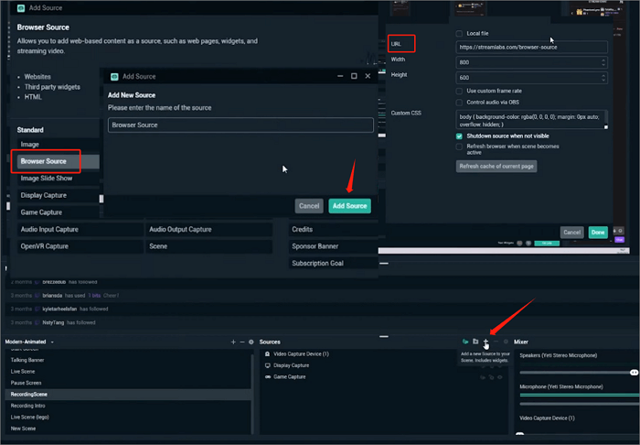This screenshot has width=640, height=445.
Task: Click the Game Capture source icon
Action: (266, 376)
